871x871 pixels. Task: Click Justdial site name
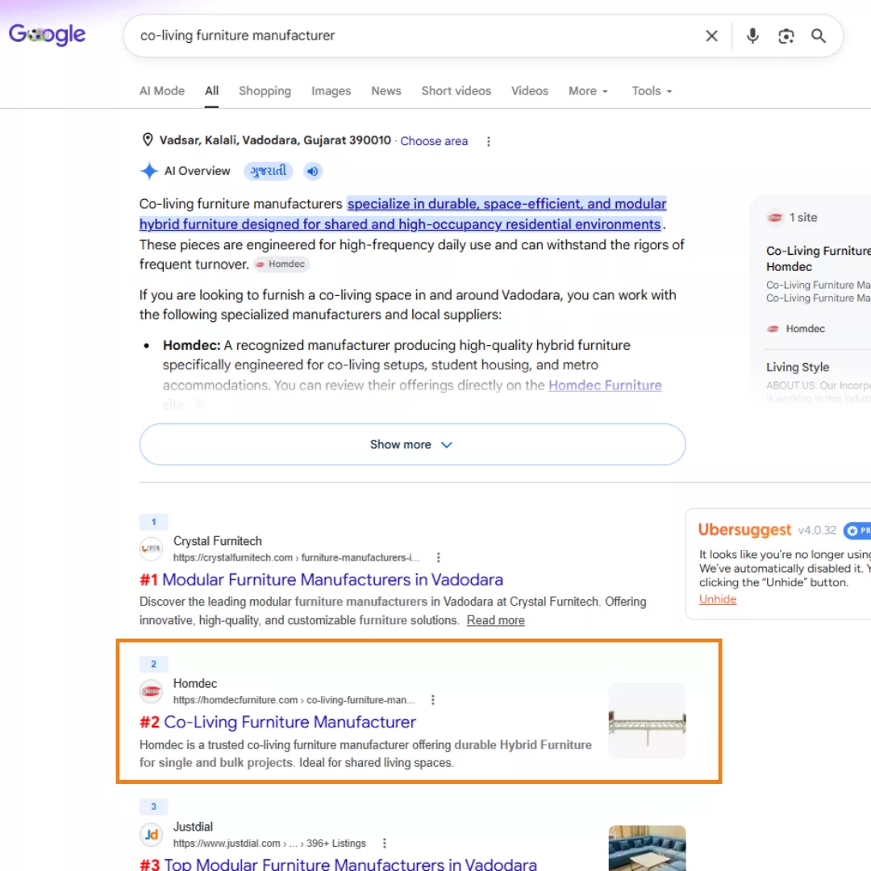[x=193, y=827]
